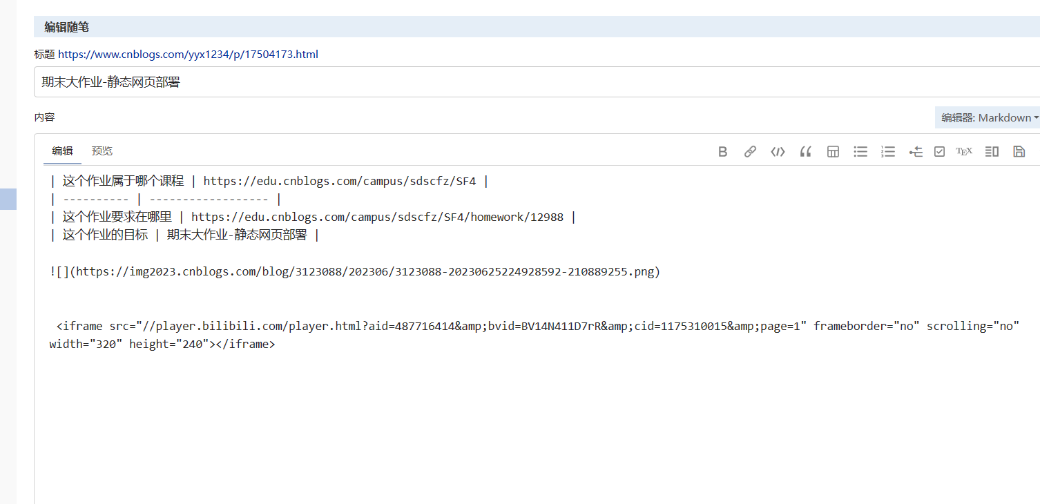Select the 编辑 tab
The height and width of the screenshot is (504, 1040).
[x=62, y=151]
